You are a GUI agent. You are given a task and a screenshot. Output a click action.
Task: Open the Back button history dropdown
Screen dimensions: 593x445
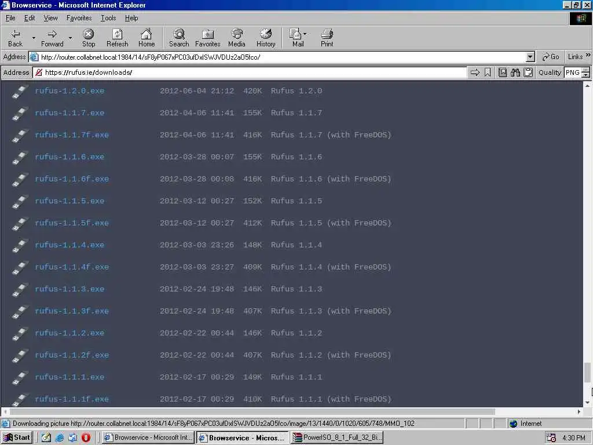point(34,38)
